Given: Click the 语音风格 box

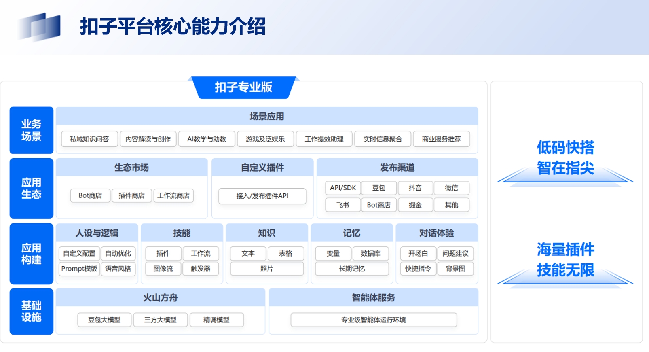Looking at the screenshot, I should coord(118,269).
